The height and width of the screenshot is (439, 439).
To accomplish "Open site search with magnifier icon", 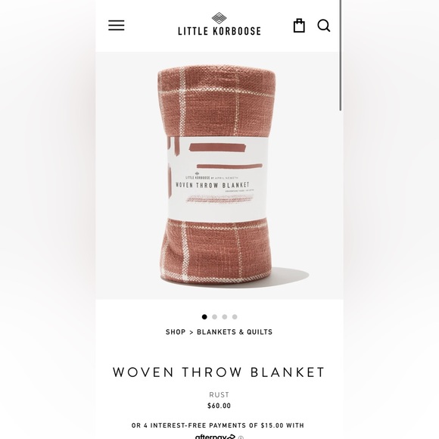I will click(x=324, y=26).
